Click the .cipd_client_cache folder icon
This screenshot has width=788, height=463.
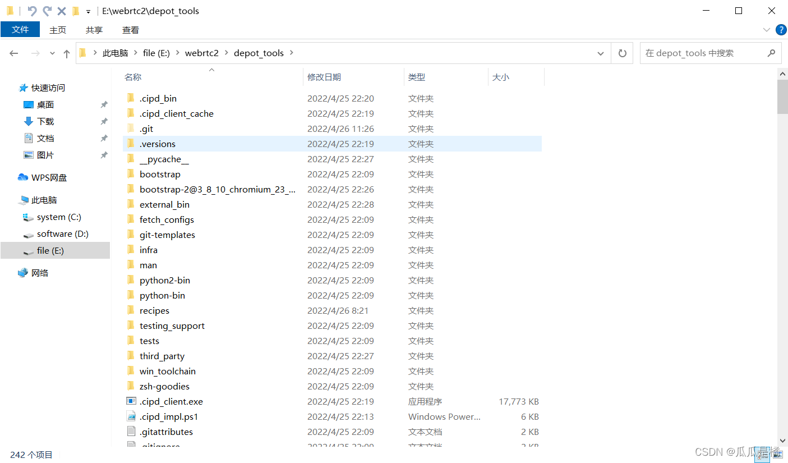(x=131, y=113)
